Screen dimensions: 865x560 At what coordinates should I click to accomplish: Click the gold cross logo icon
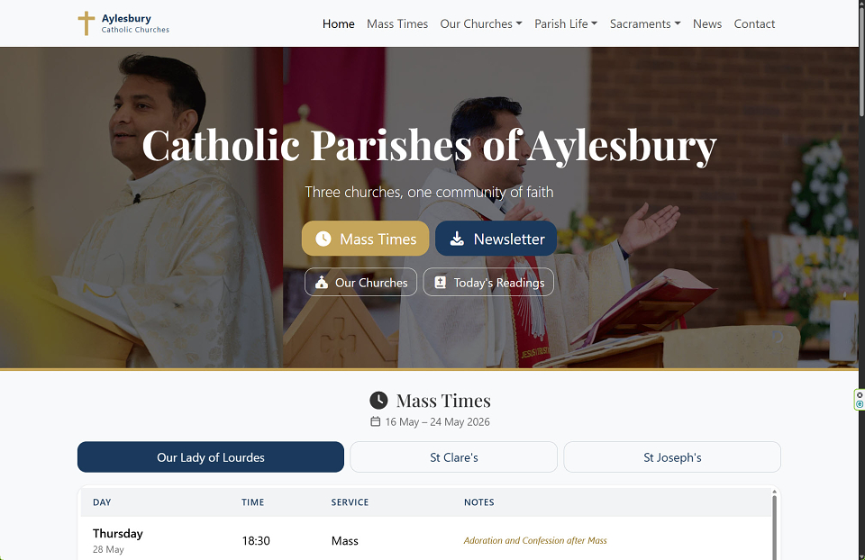pyautogui.click(x=86, y=23)
